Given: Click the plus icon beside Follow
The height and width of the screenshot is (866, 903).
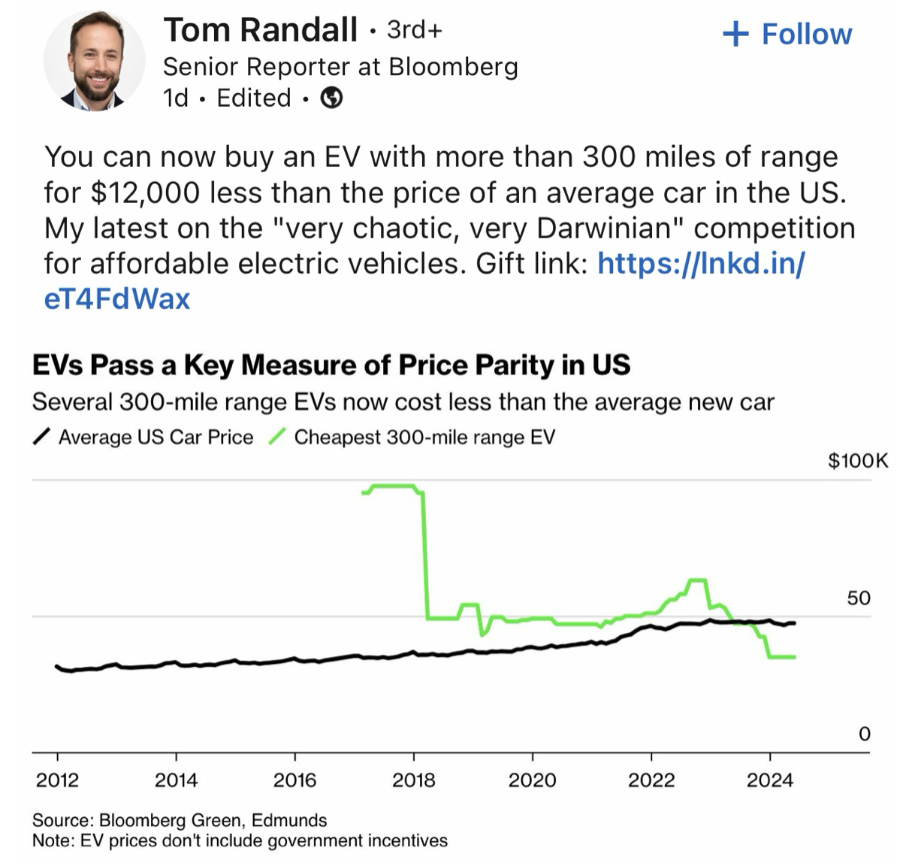Looking at the screenshot, I should [x=735, y=34].
